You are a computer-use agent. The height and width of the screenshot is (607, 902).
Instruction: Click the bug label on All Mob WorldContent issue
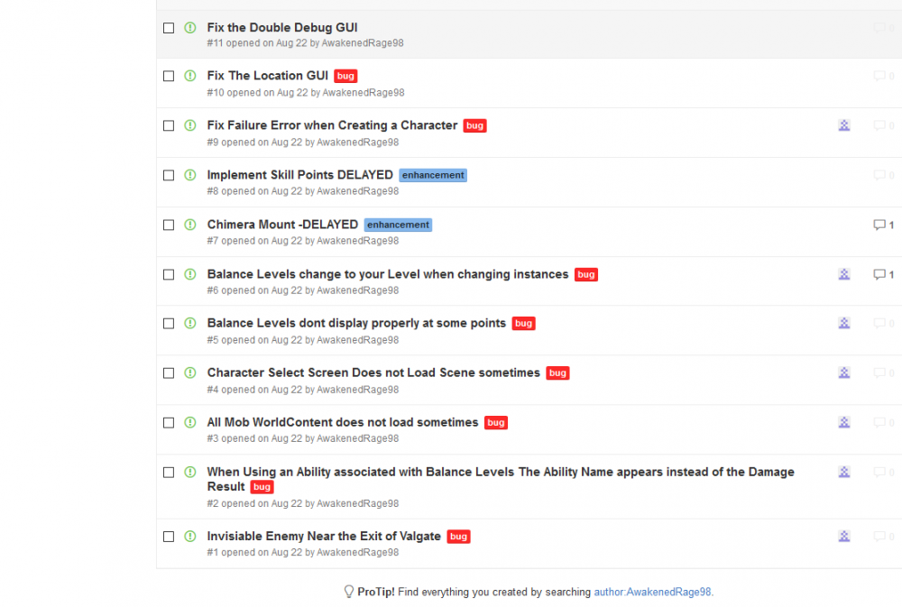496,422
